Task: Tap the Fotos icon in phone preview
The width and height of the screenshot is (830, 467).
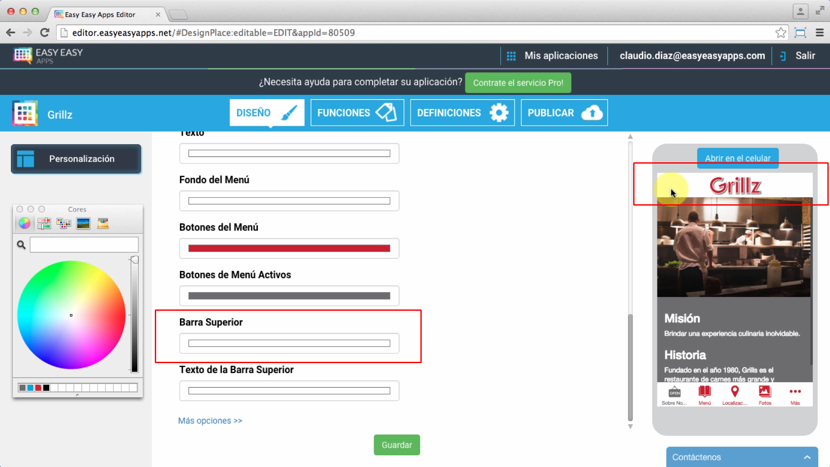Action: 765,392
